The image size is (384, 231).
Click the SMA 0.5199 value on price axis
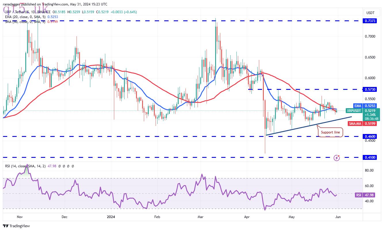tap(370, 123)
